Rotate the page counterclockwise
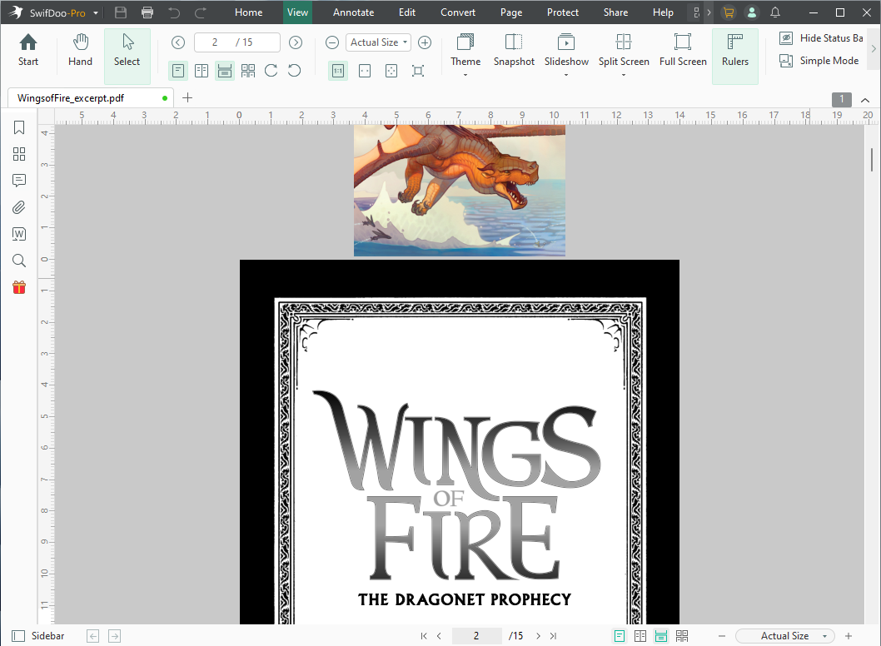Viewport: 881px width, 646px height. 295,70
